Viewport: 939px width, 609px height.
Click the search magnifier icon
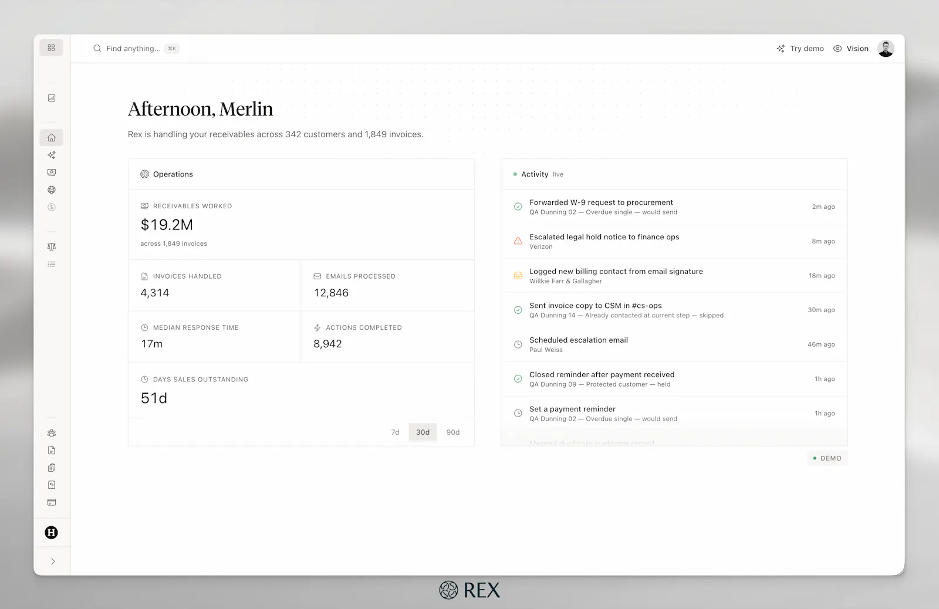click(x=97, y=49)
